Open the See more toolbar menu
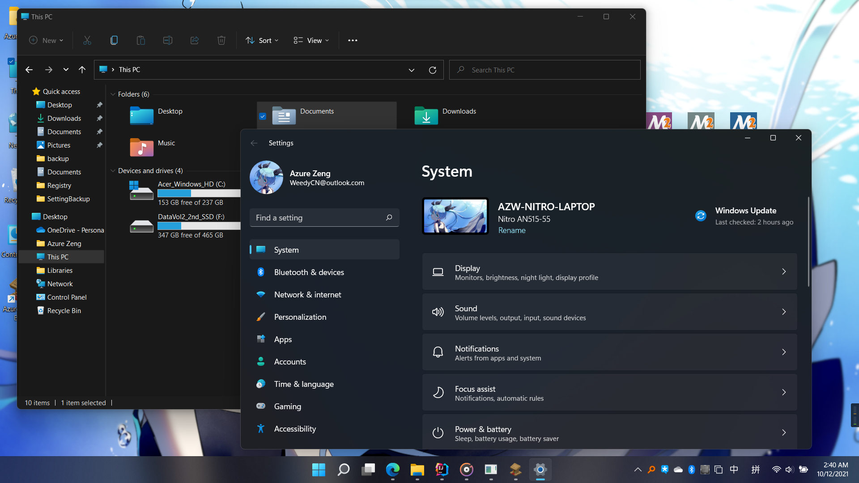The image size is (859, 483). pos(353,40)
